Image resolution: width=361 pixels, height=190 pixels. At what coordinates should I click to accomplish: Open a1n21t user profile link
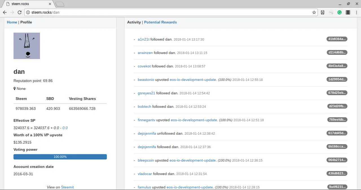[144, 39]
